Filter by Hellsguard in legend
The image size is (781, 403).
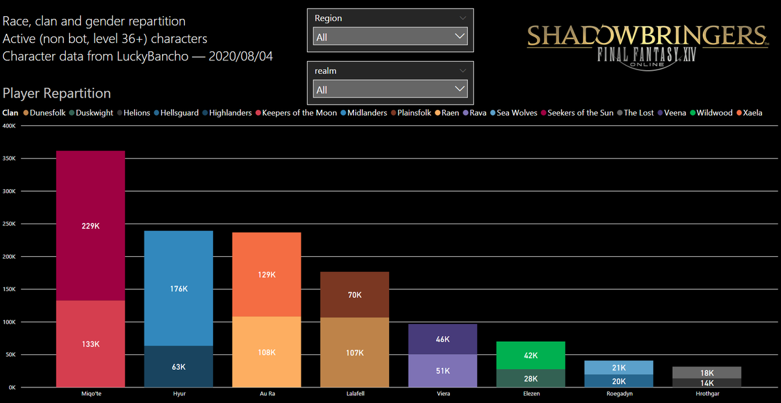point(176,113)
